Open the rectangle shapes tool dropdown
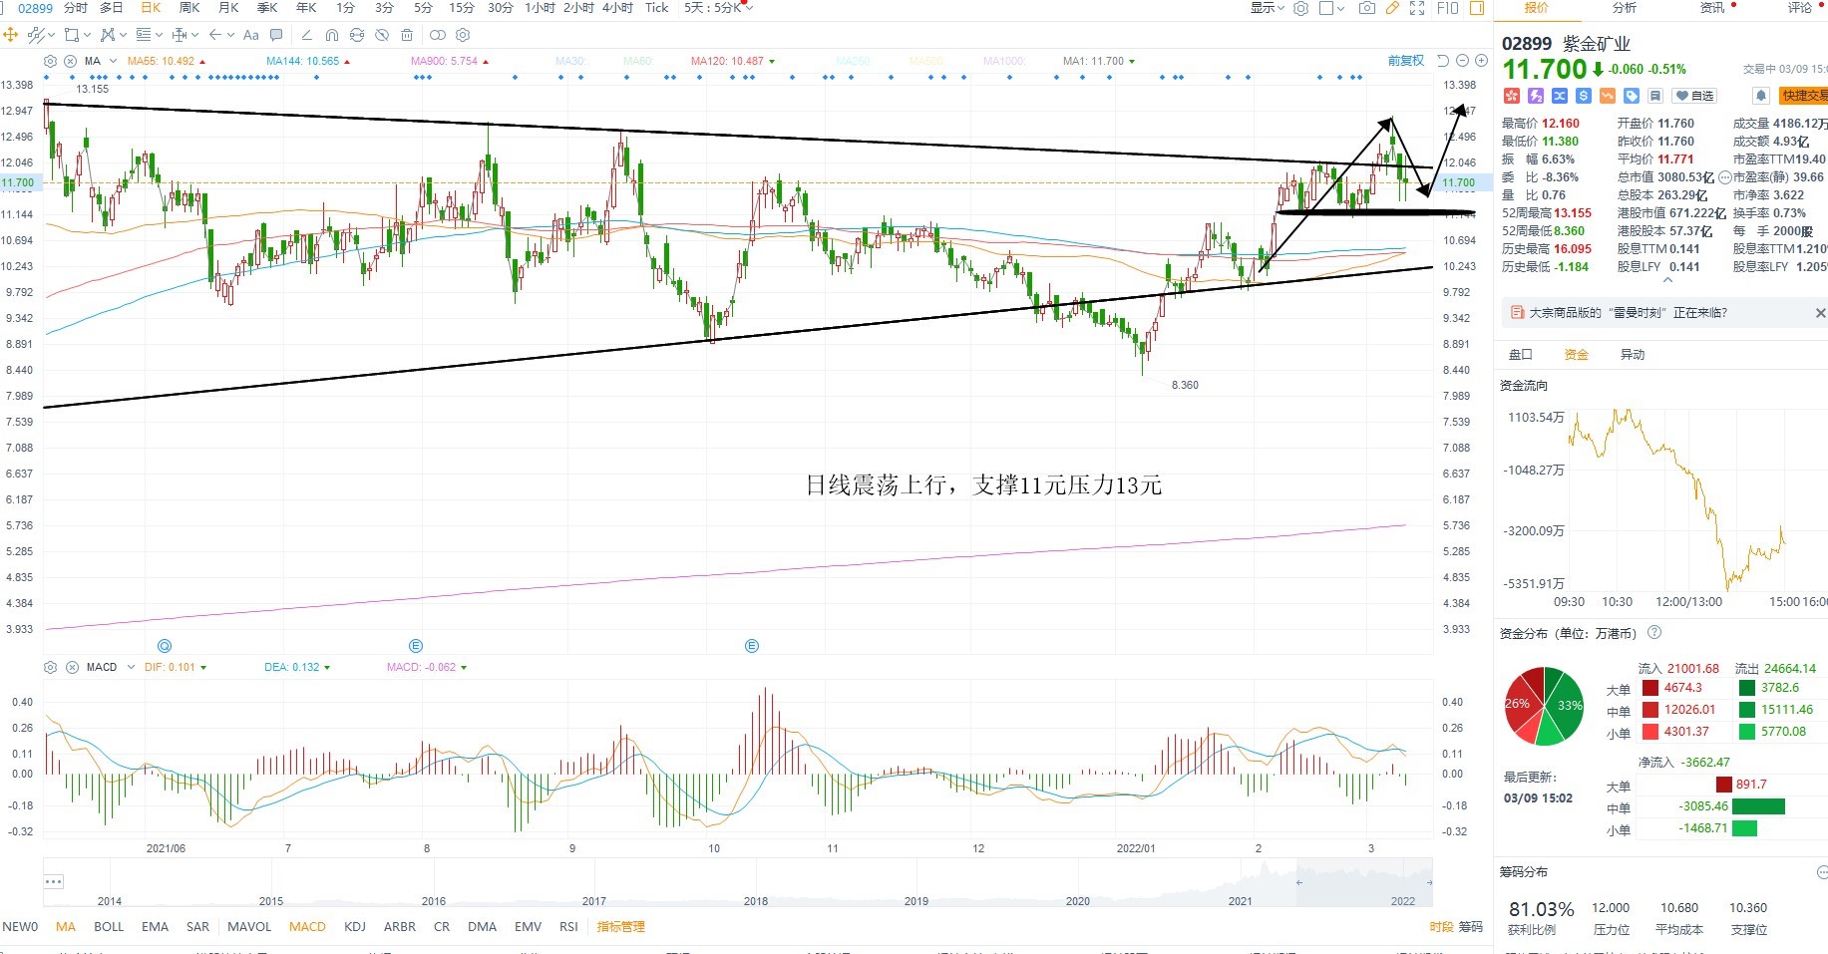The width and height of the screenshot is (1828, 954). [x=77, y=35]
